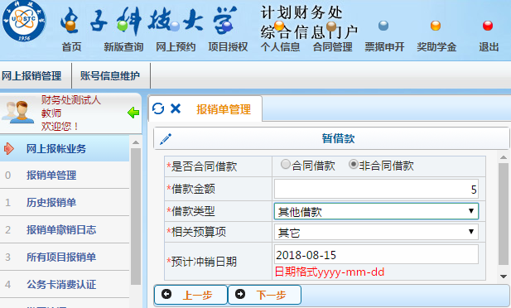Click the 财务处测试人 user name
Screen dimensions: 511x308
[70, 99]
